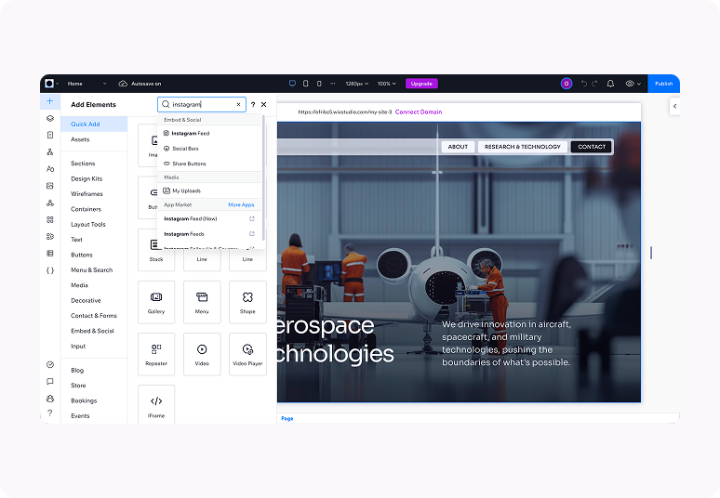Viewport: 720px width, 498px height.
Task: Click More Apps link
Action: click(241, 204)
